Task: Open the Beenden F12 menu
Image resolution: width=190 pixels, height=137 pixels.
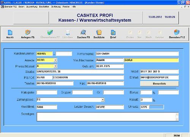Action: pos(11,7)
